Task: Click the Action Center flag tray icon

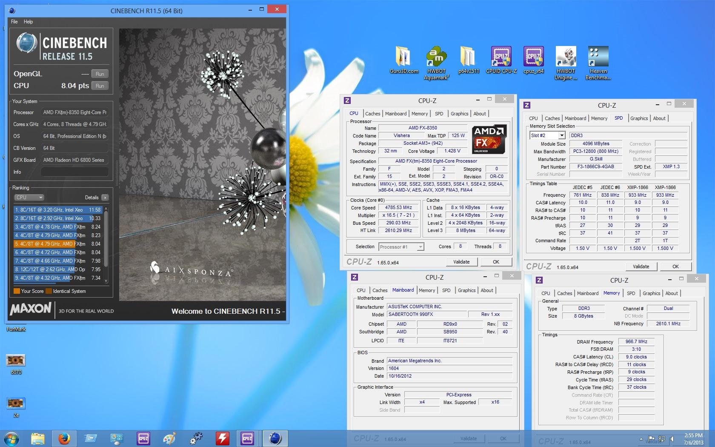Action: tap(652, 439)
